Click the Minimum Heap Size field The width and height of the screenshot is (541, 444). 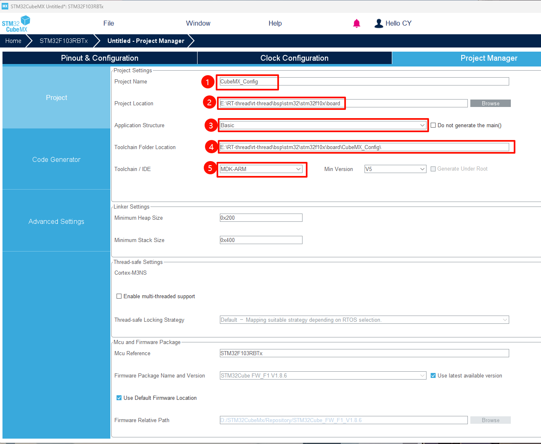coord(261,218)
